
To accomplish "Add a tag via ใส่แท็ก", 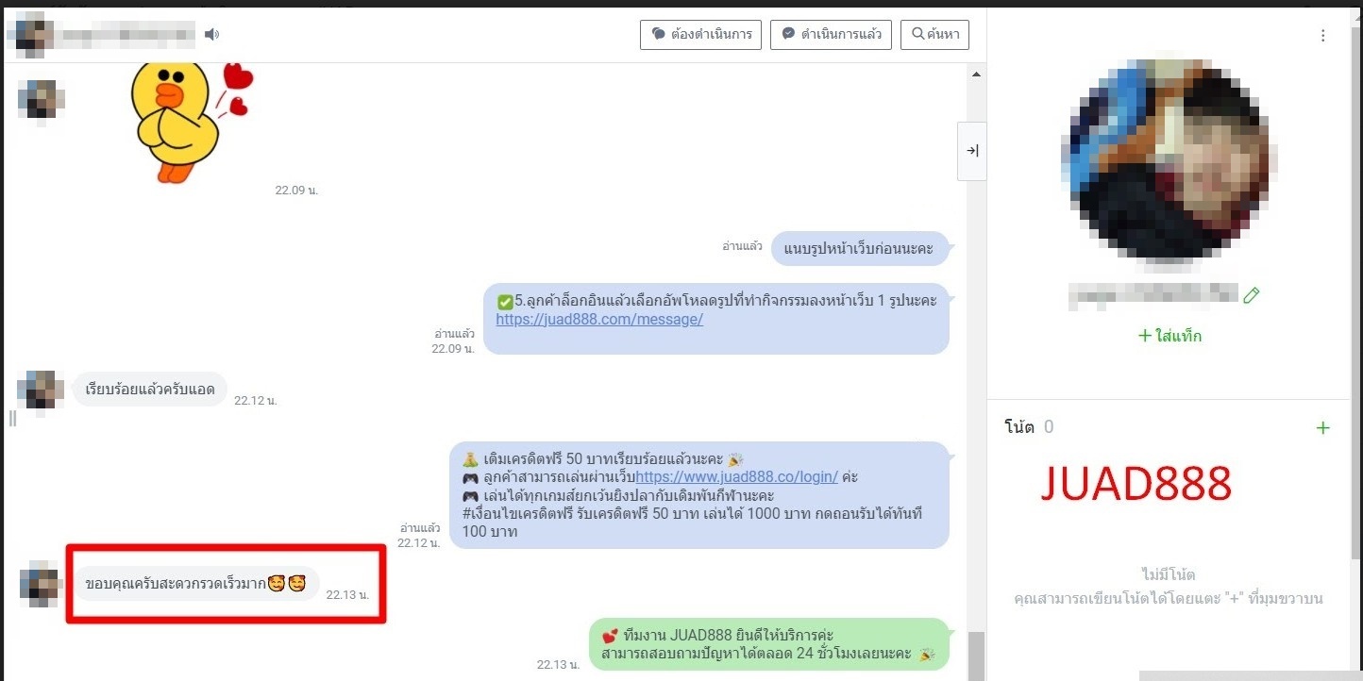I will coord(1169,336).
